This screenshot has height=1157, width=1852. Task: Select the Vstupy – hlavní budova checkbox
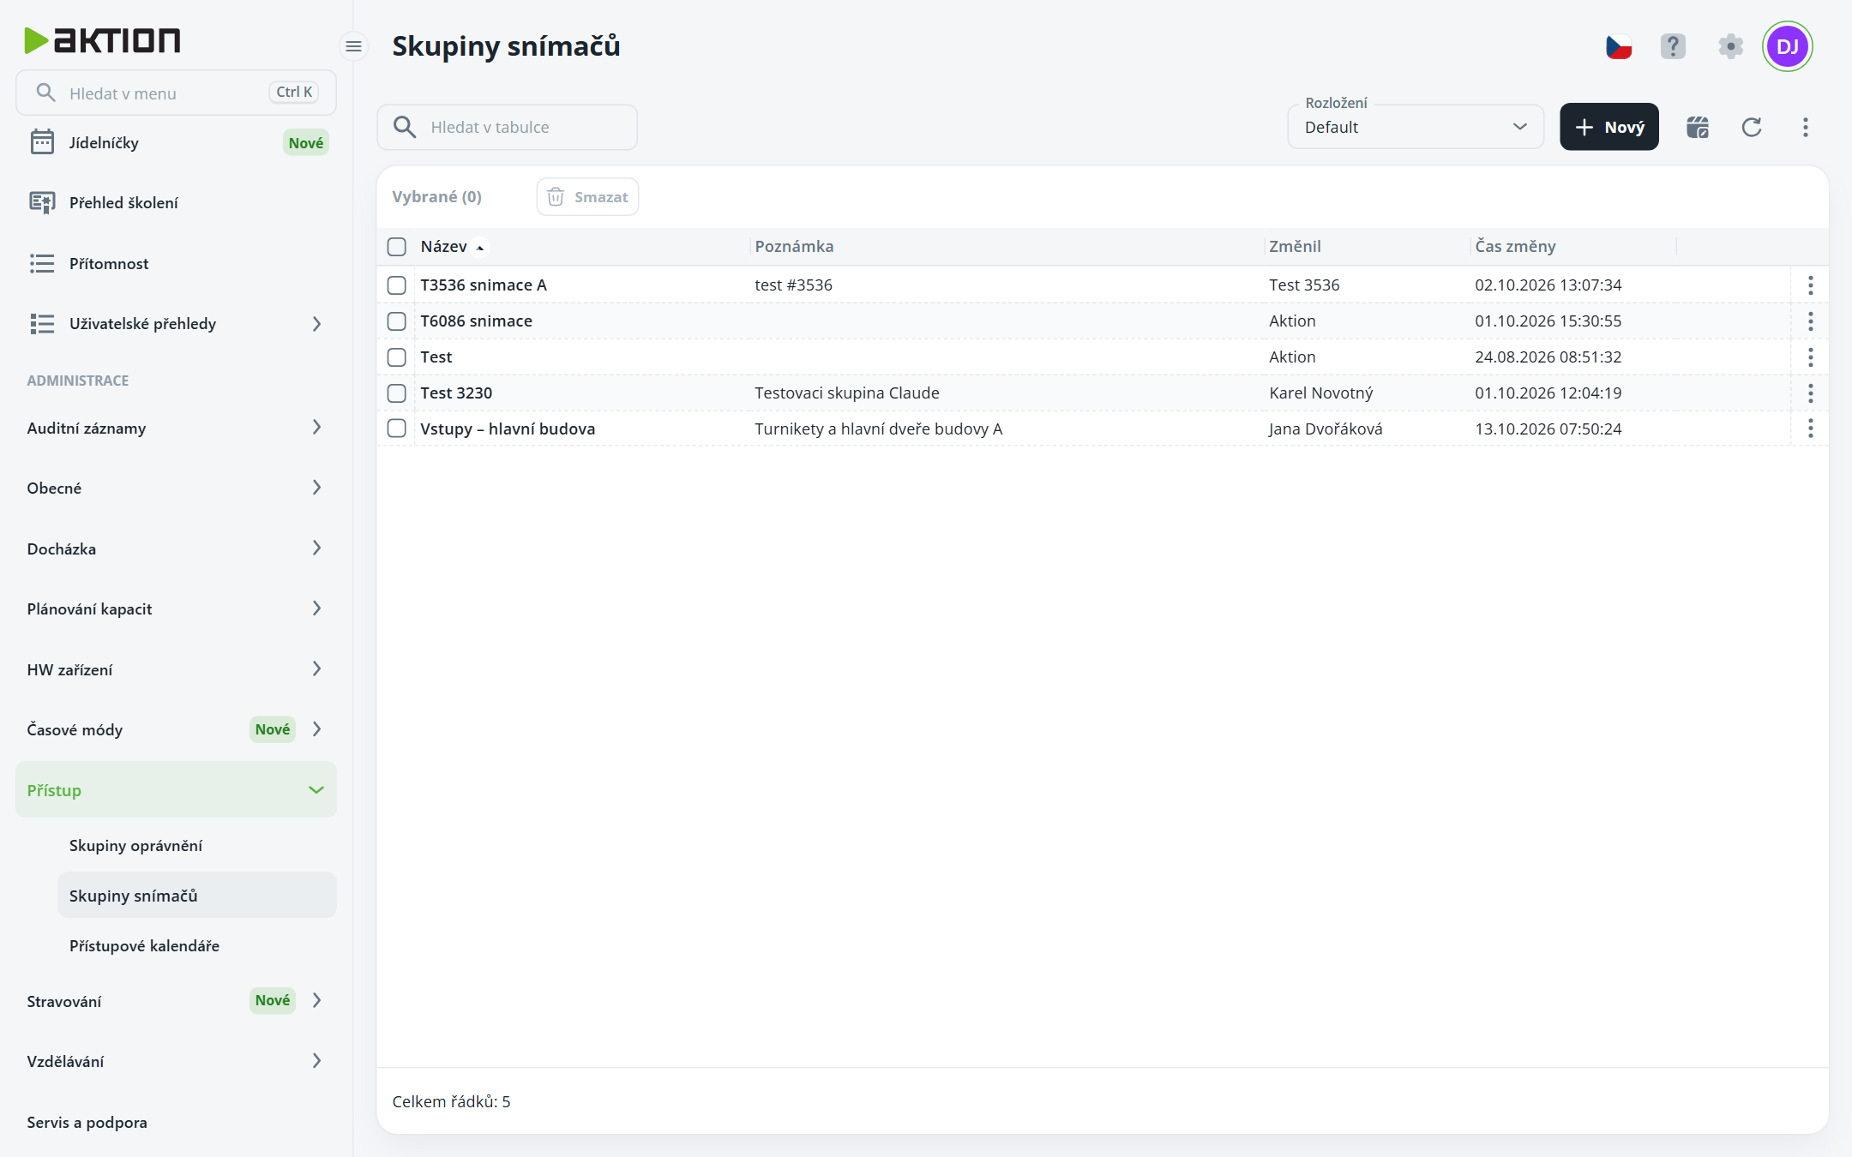coord(396,429)
